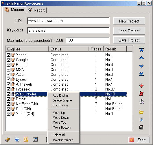This screenshot has height=145, width=153.
Task: Click the Save Project button
Action: tap(129, 40)
